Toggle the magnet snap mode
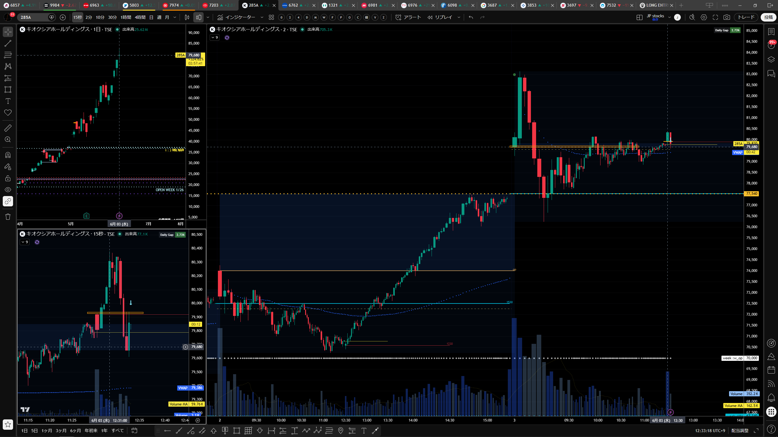This screenshot has width=778, height=437. [x=8, y=155]
